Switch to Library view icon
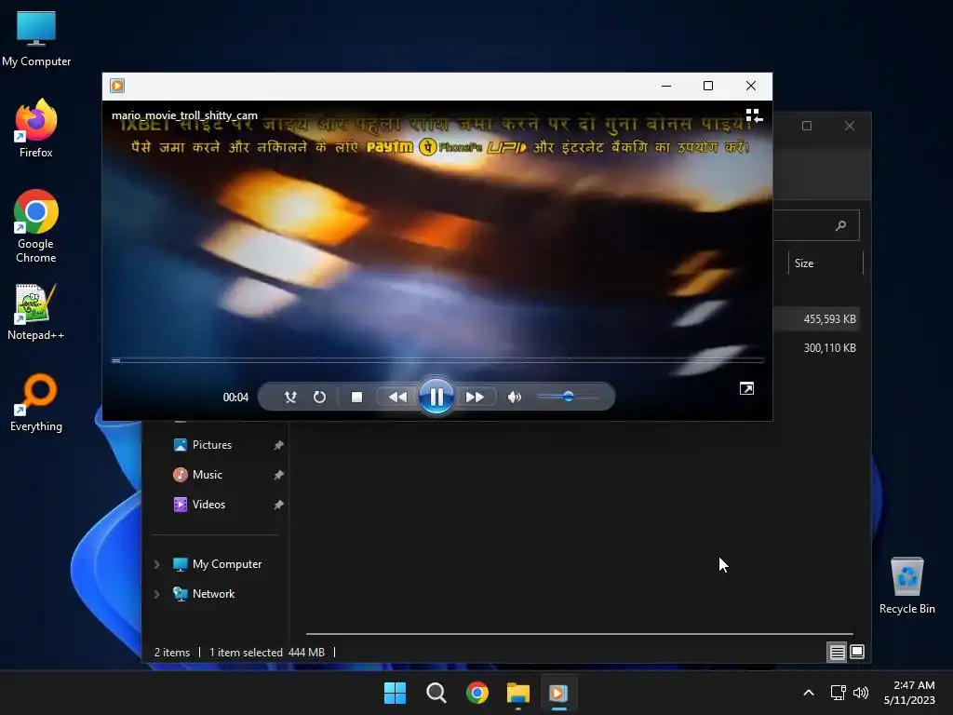The image size is (953, 715). click(x=754, y=115)
